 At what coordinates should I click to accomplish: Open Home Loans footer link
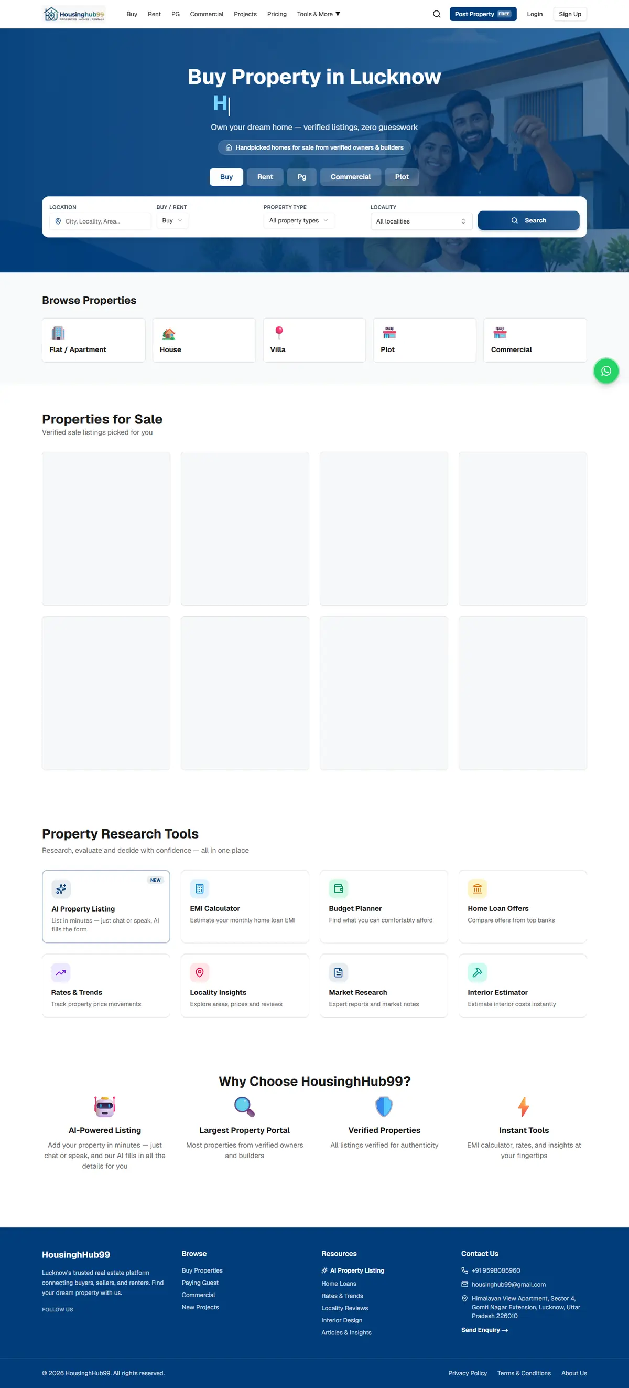(339, 1284)
